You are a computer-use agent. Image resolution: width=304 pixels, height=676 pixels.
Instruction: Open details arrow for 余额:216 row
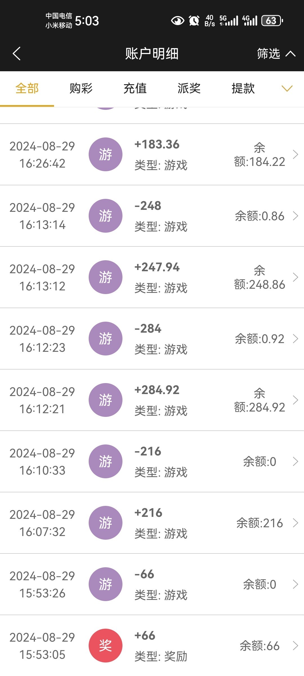point(295,523)
